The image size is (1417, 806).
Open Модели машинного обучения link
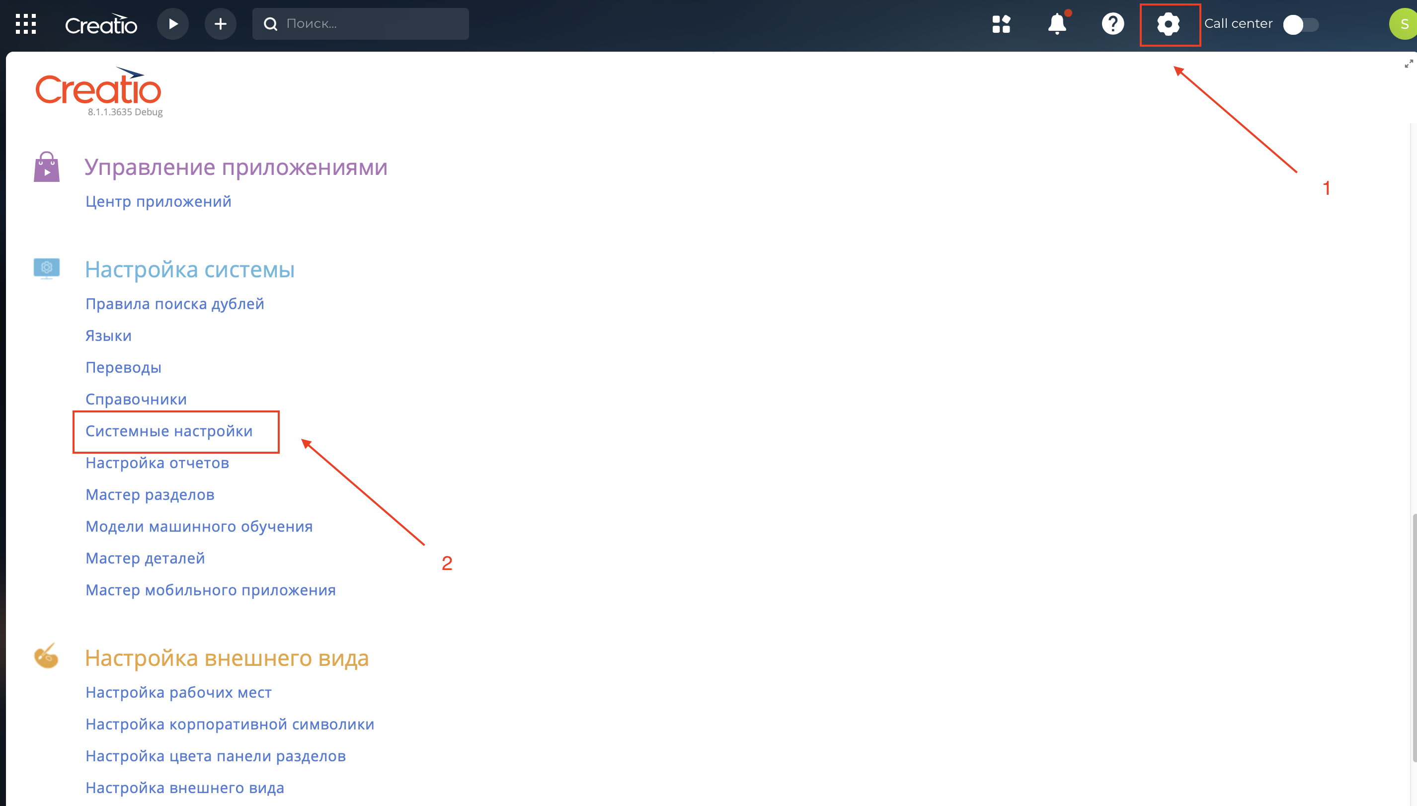click(x=199, y=526)
